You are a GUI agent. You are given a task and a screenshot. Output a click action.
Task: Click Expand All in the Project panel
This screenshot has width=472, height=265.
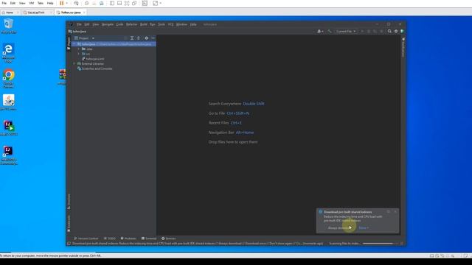coord(132,38)
